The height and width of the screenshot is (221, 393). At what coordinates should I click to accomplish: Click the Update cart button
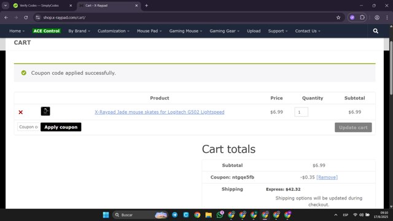click(x=353, y=127)
